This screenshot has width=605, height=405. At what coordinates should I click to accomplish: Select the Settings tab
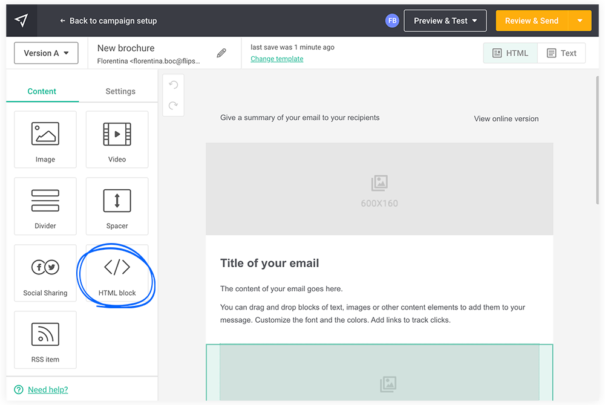(x=120, y=91)
